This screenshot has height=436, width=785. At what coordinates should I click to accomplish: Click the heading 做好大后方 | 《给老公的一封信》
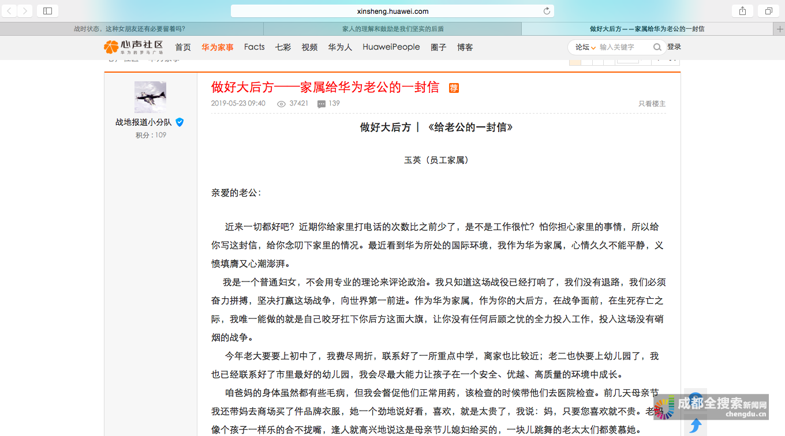point(436,127)
